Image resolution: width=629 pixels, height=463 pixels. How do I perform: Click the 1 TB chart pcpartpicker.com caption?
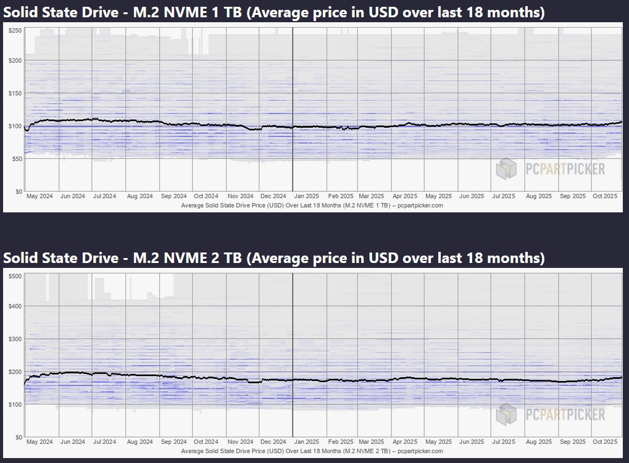tap(312, 206)
